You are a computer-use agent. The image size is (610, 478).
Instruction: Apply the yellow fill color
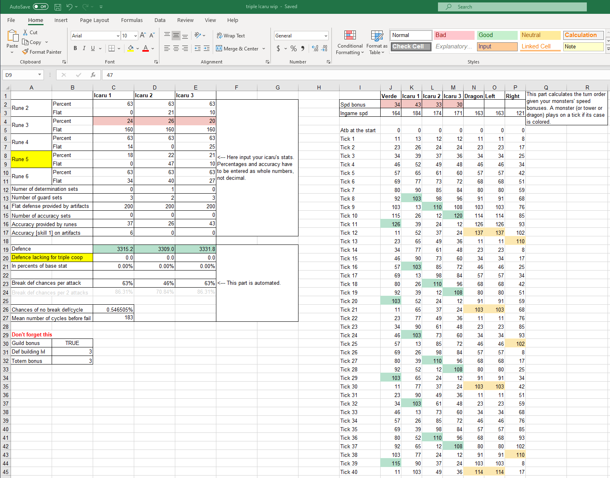131,48
